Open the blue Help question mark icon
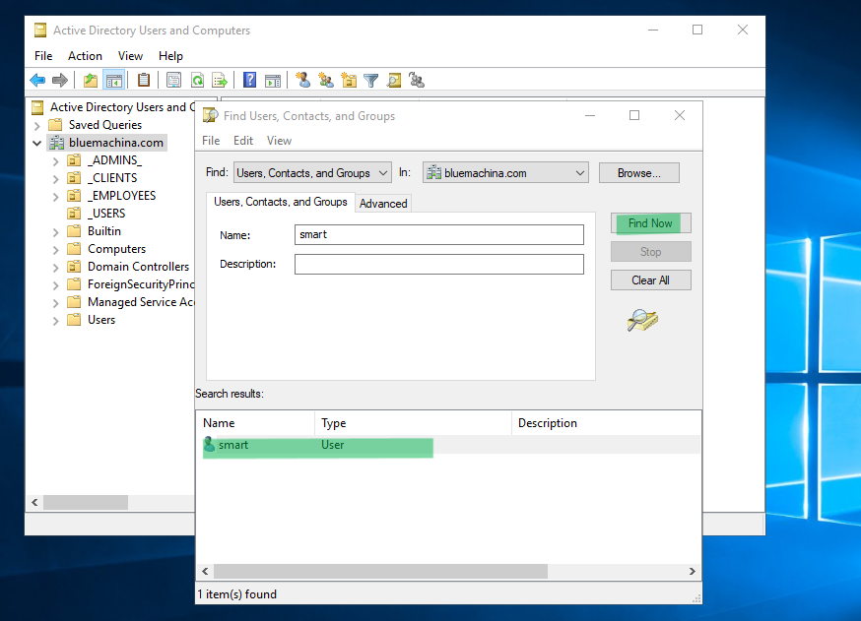 click(249, 80)
